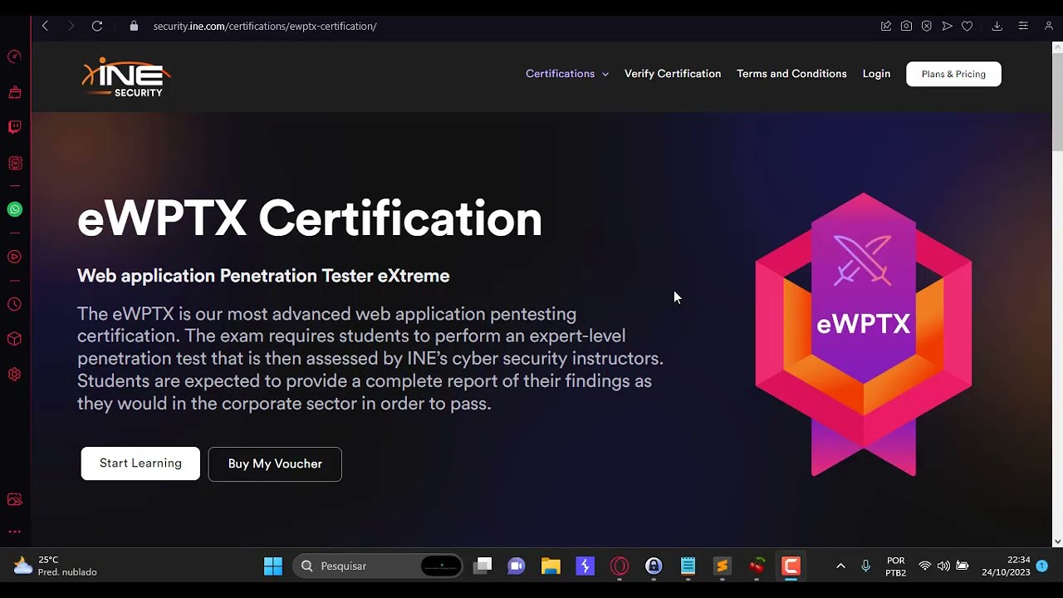1063x598 pixels.
Task: Open the ad blocker shield icon
Action: pos(927,26)
